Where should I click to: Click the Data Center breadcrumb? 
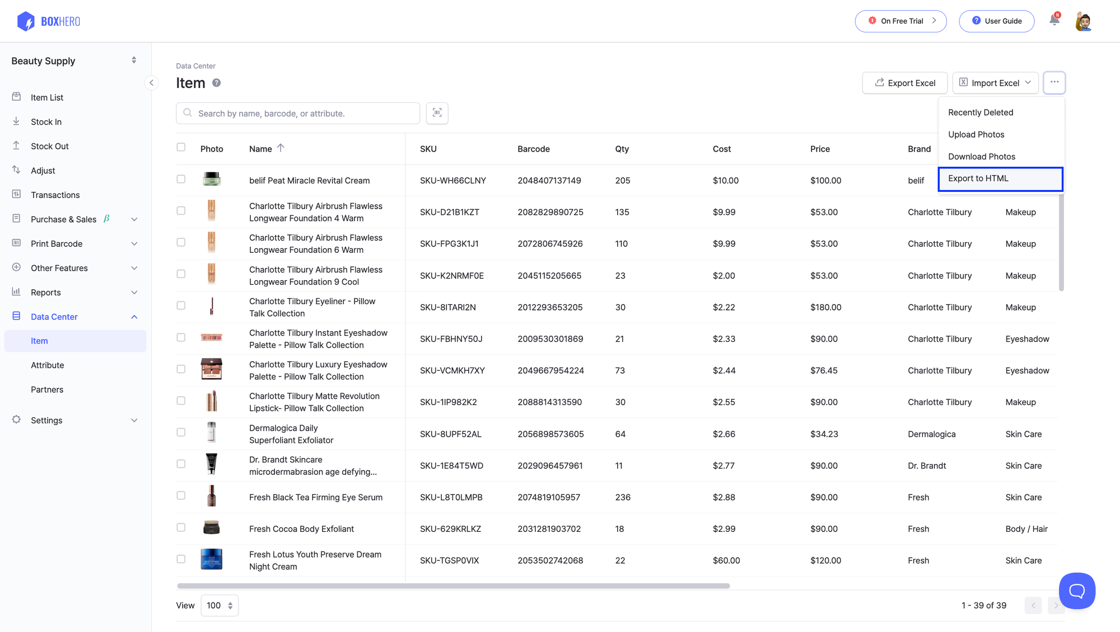coord(195,66)
